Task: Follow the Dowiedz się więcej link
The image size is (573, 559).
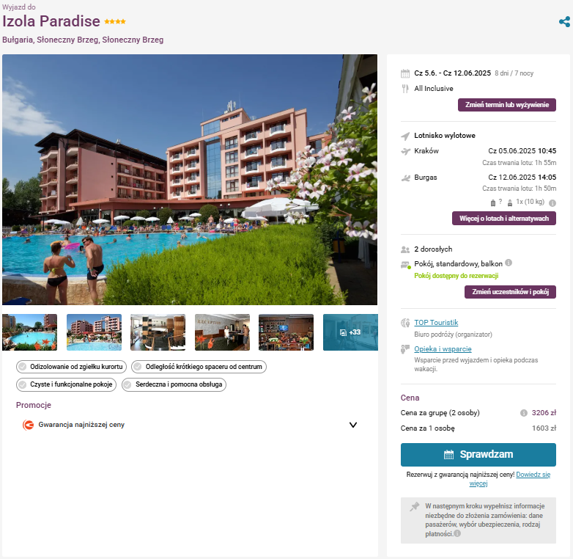Action: [509, 479]
